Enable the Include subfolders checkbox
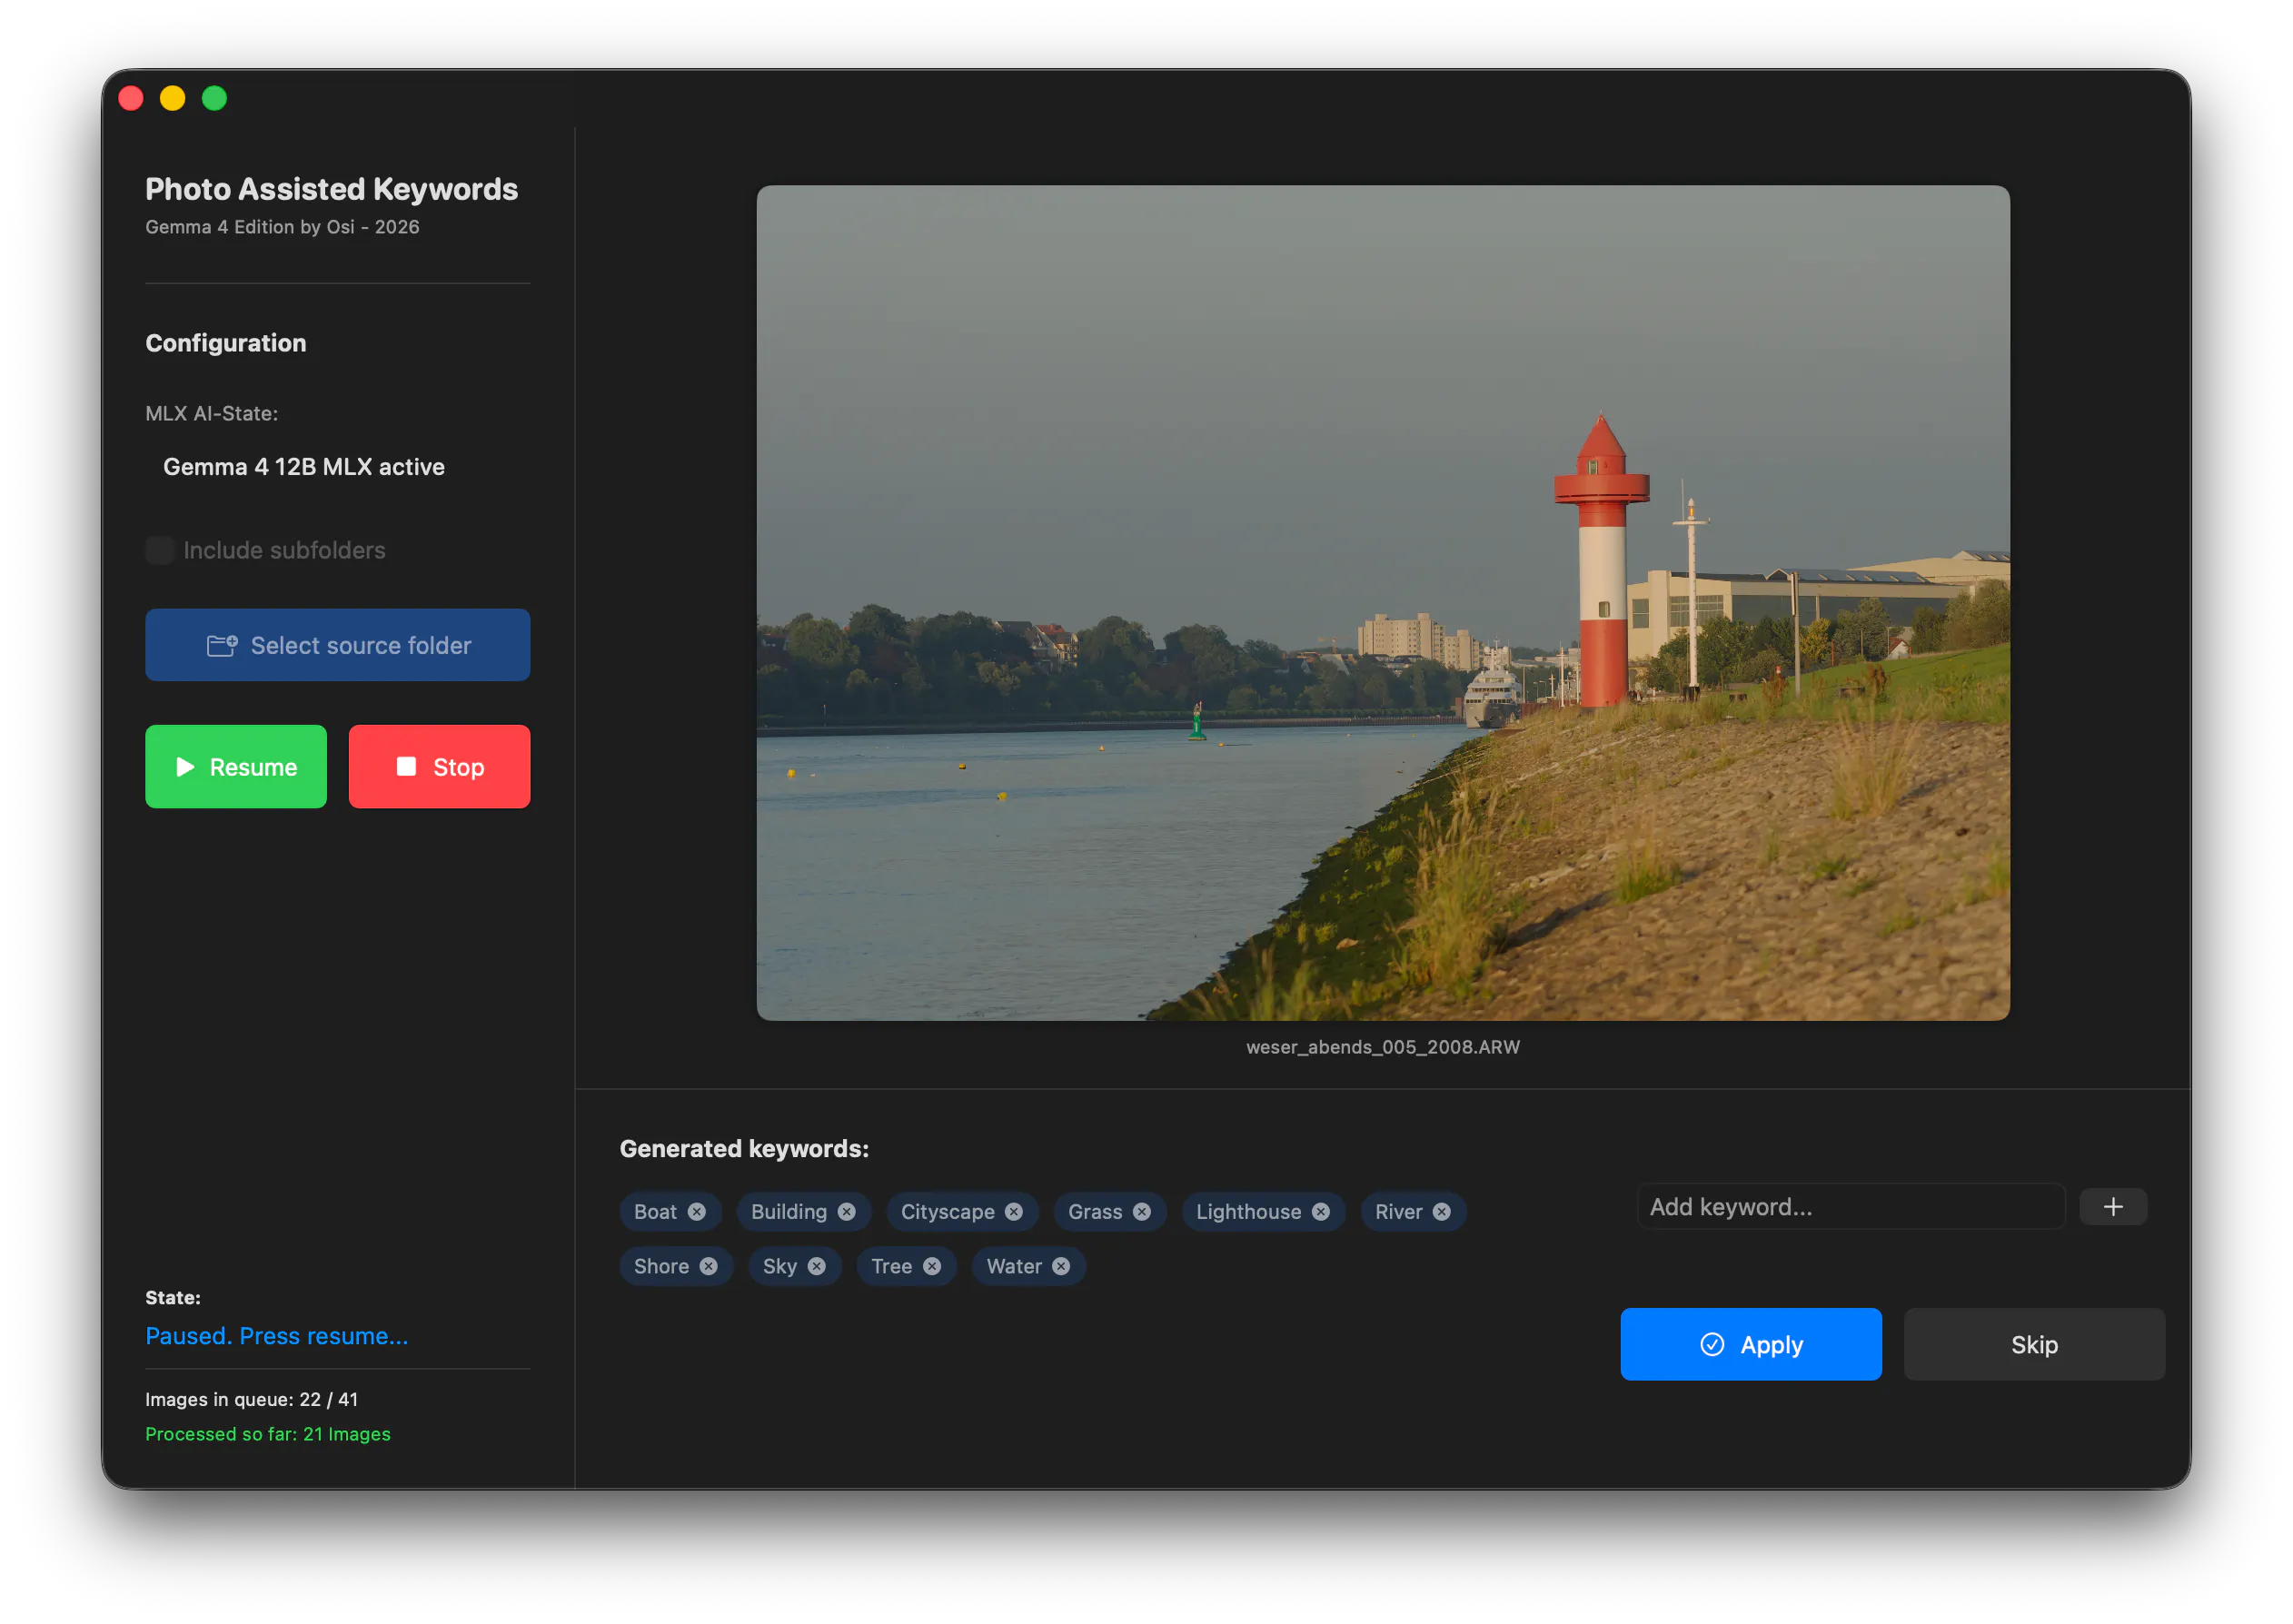 click(160, 550)
